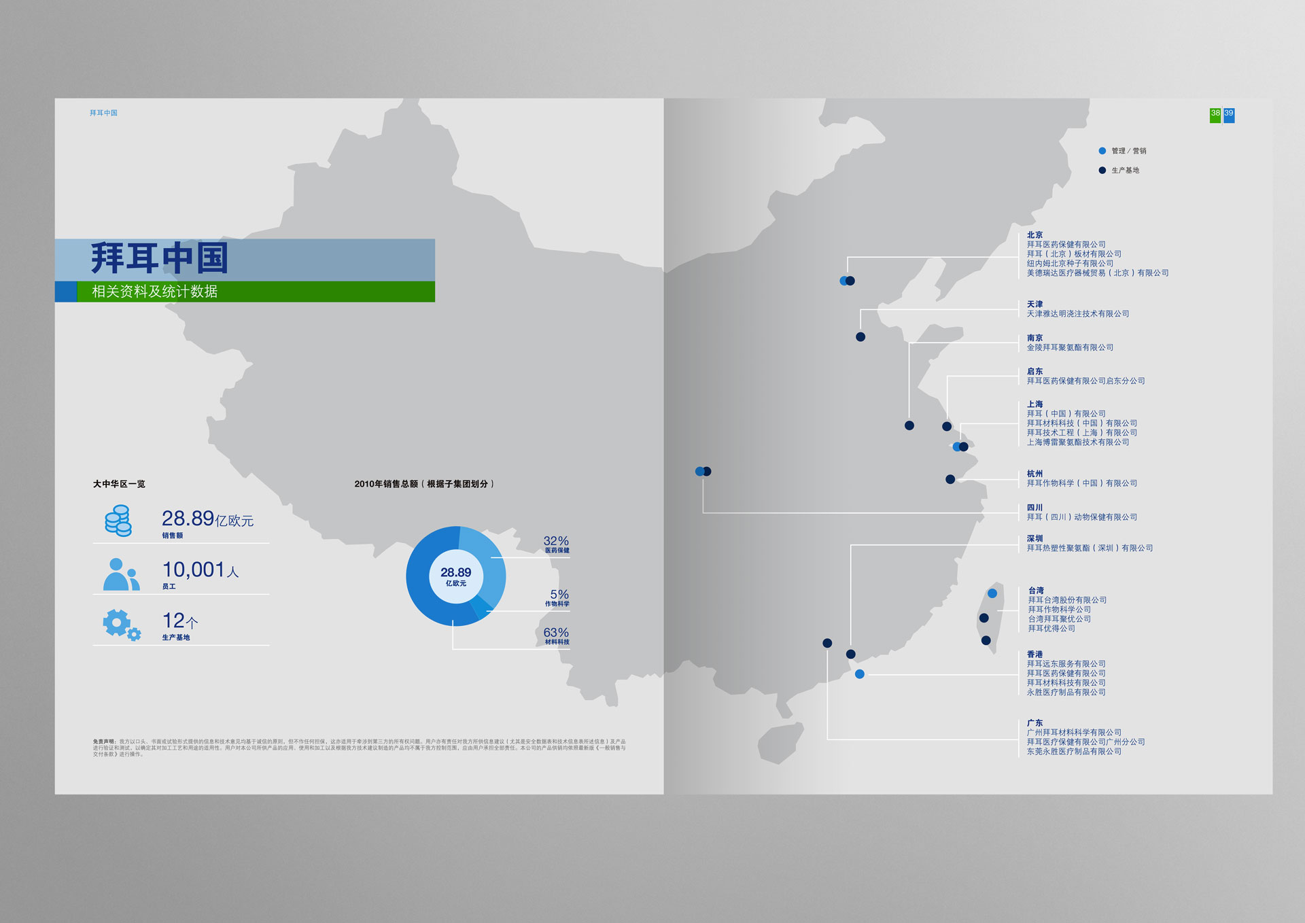The image size is (1305, 923).
Task: Click 广州拜耳材料科学有限公司
Action: coord(1074,733)
